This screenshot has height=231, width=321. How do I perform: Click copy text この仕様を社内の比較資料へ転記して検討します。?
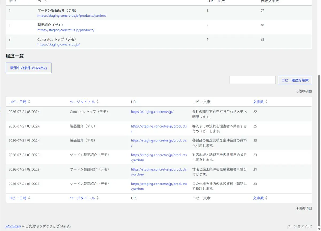[219, 186]
